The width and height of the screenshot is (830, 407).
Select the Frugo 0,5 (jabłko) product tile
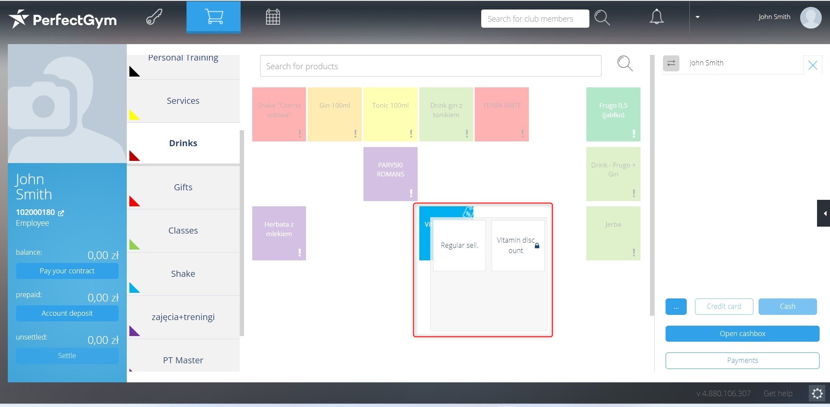point(613,114)
